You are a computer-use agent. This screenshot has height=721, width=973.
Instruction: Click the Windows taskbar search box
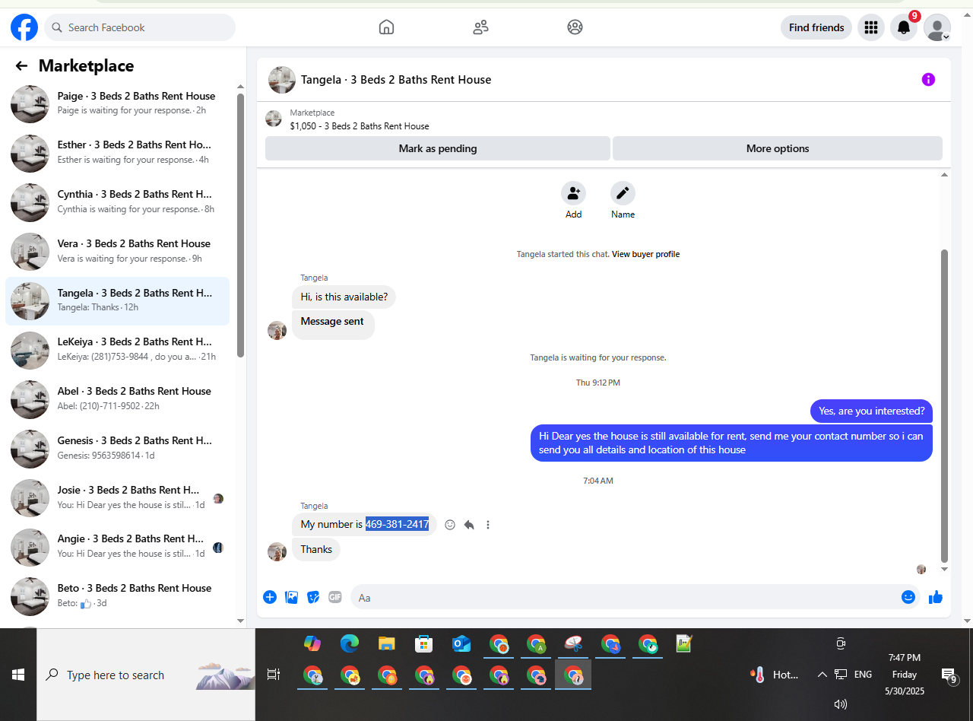coord(146,675)
